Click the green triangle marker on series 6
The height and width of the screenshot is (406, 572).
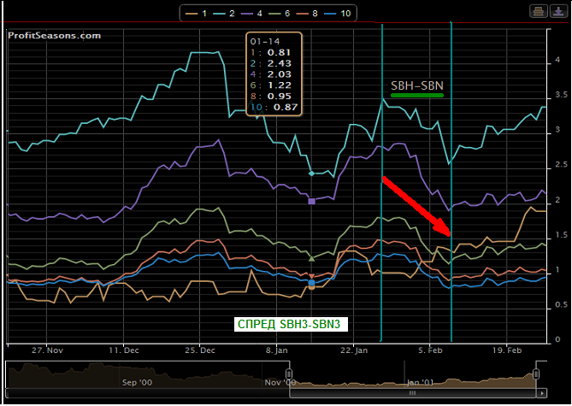311,259
